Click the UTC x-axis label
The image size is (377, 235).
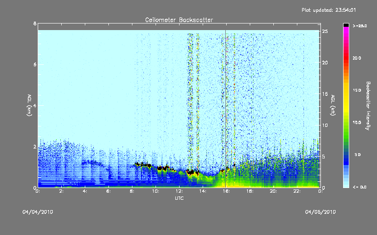[179, 198]
